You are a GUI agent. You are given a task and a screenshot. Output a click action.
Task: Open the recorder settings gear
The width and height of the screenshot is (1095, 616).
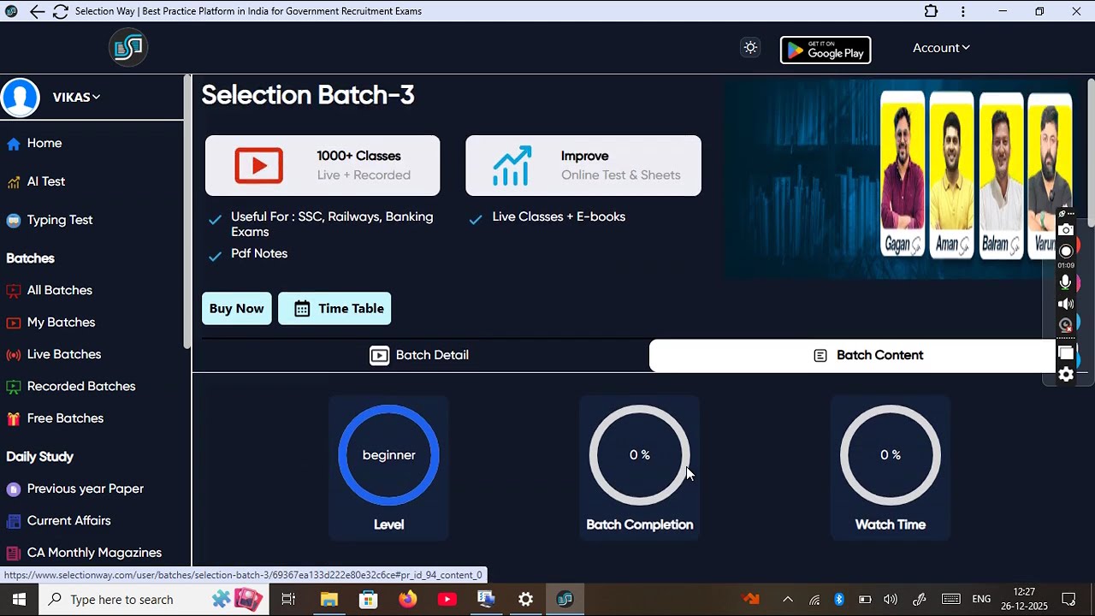(x=1066, y=374)
